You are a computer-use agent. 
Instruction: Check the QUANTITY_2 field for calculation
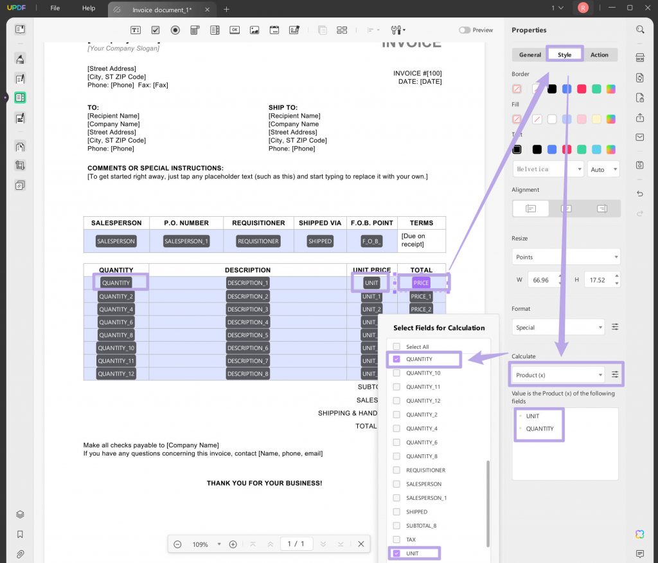[396, 415]
